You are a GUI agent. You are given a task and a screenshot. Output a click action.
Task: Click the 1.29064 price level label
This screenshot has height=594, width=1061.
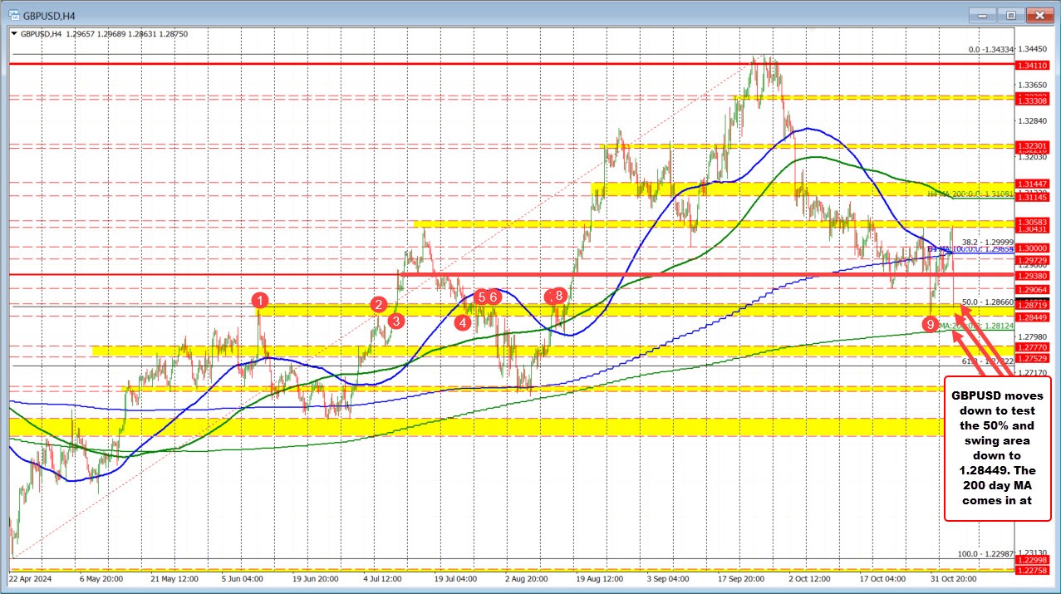click(1033, 289)
